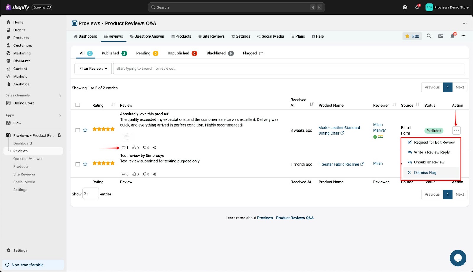This screenshot has height=272, width=473.
Task: Open the Shopify notifications bell
Action: (x=417, y=7)
